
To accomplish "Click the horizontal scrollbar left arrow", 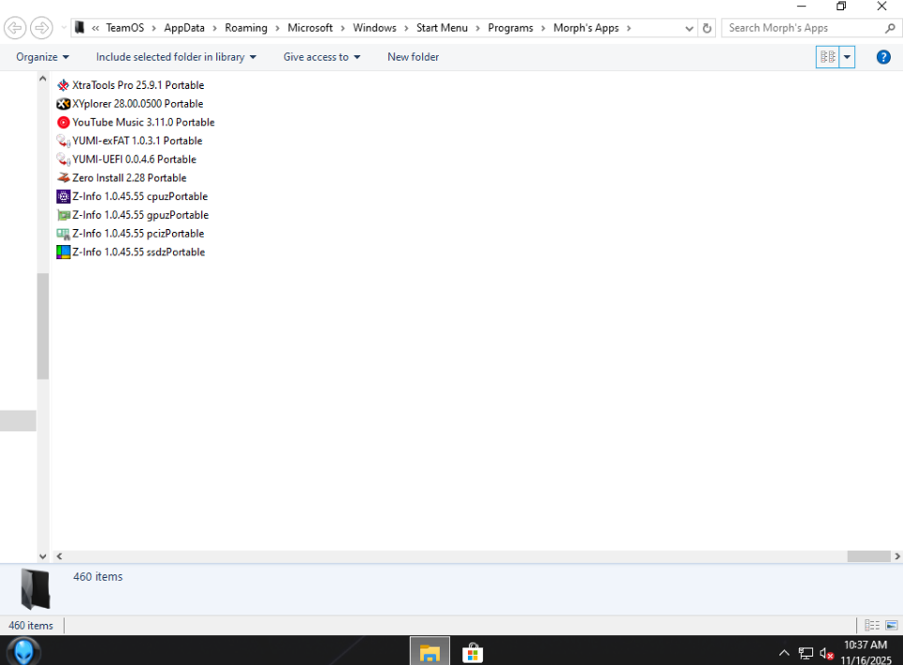I will [x=59, y=557].
